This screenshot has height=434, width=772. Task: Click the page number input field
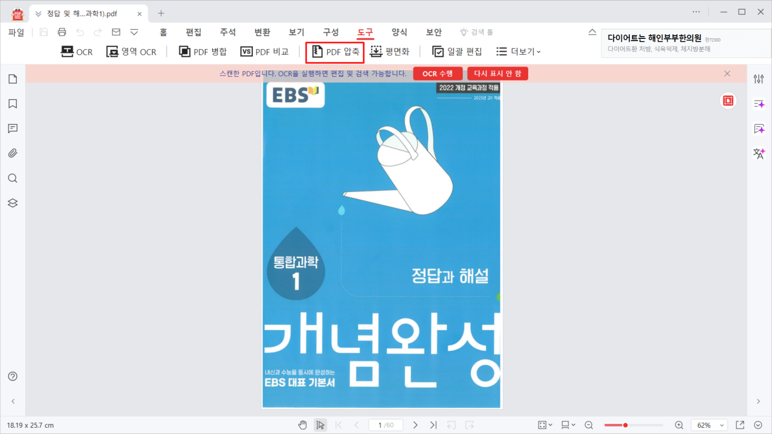[387, 425]
